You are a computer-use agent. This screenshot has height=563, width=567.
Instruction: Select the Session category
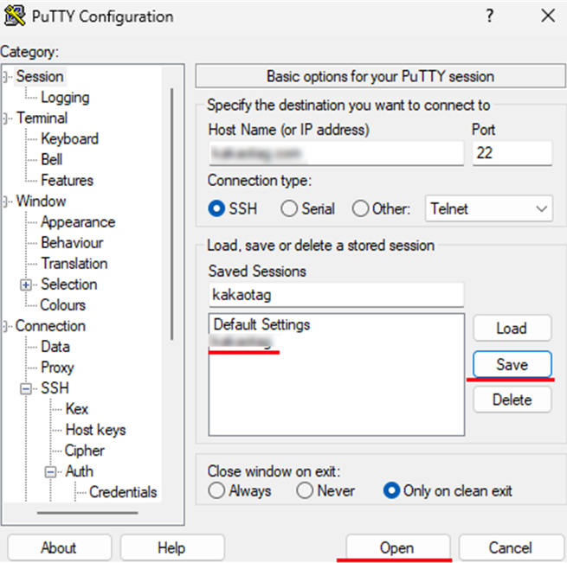(x=40, y=77)
